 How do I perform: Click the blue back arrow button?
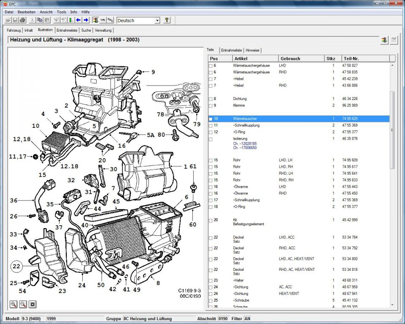coord(78,20)
